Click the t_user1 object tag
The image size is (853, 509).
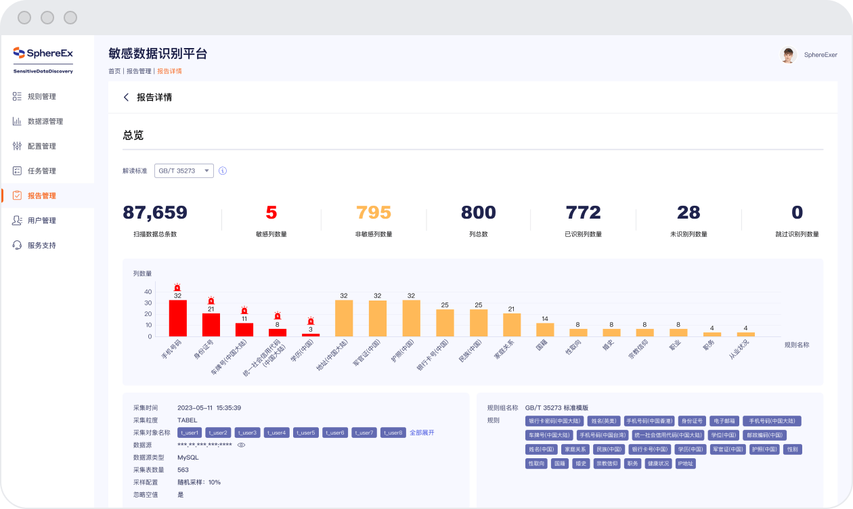[x=190, y=433]
